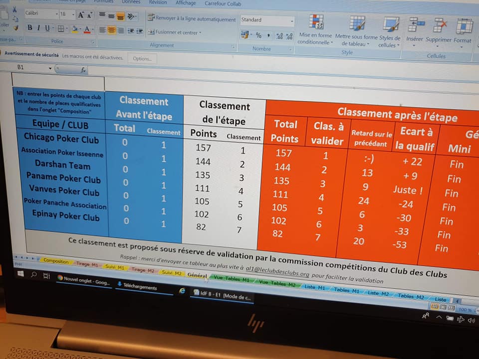Image resolution: width=479 pixels, height=359 pixels.
Task: Click the font color red A swatch
Action: tap(87, 29)
